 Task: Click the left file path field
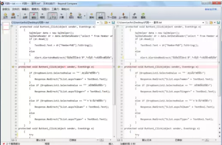54,23
